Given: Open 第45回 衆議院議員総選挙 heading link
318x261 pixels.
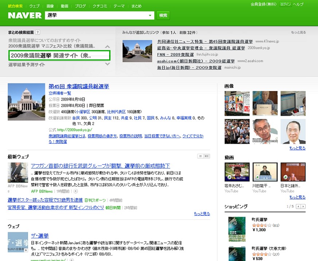Looking at the screenshot, I should click(79, 86).
